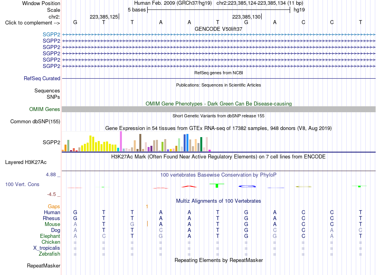Viewport: 376px width, 275px height.
Task: Open the 'H3K27Ac Mark' ENCODE track title
Action: click(x=218, y=157)
